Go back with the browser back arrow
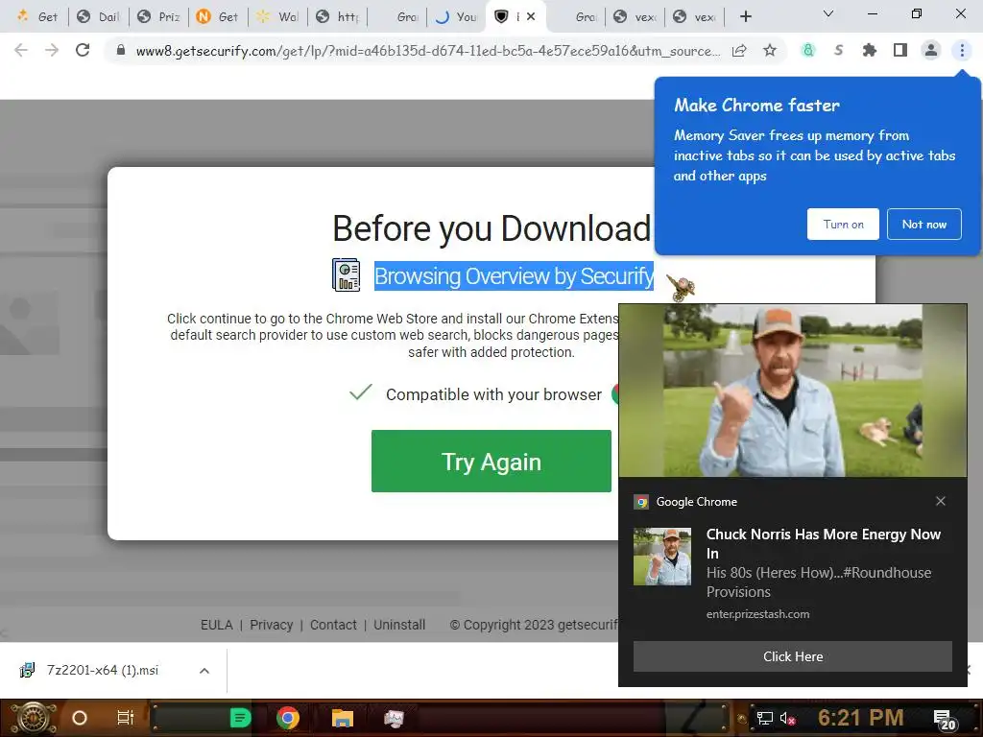 click(x=21, y=50)
